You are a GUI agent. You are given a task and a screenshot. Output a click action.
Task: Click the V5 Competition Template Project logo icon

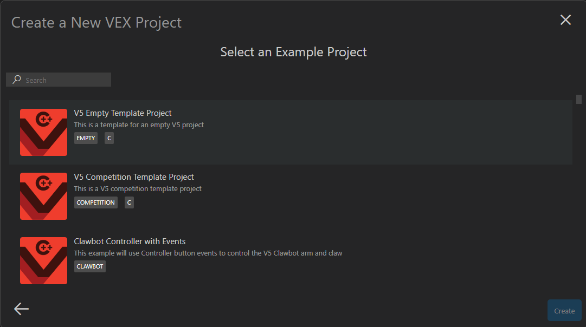(x=43, y=196)
